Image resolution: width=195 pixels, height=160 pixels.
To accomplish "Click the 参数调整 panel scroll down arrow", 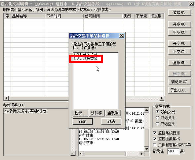I will 73,153.
